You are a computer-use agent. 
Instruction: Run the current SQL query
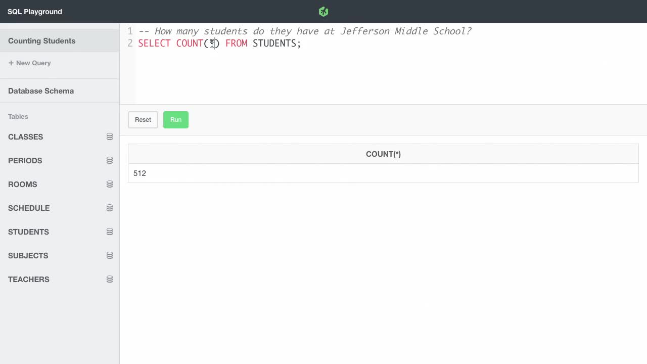(x=175, y=119)
